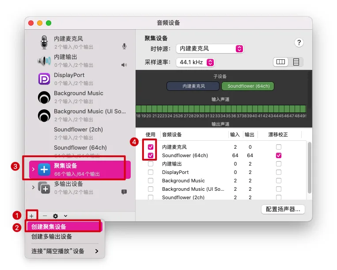Click the device list vertical scrollbar
337x270 pixels.
click(309, 168)
